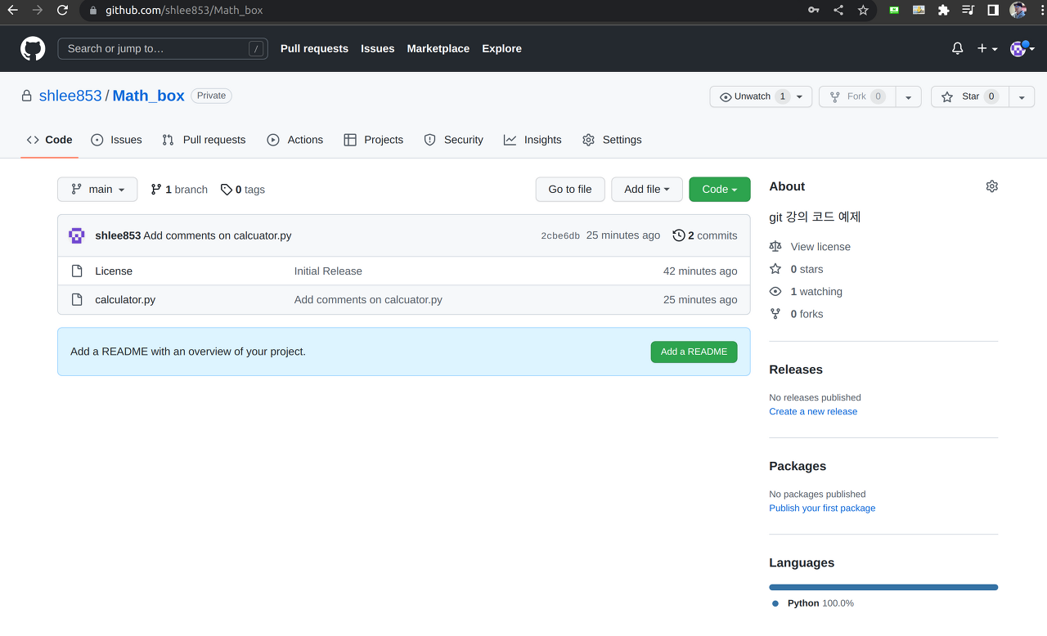Click Publish your first package
This screenshot has height=636, width=1047.
[822, 508]
